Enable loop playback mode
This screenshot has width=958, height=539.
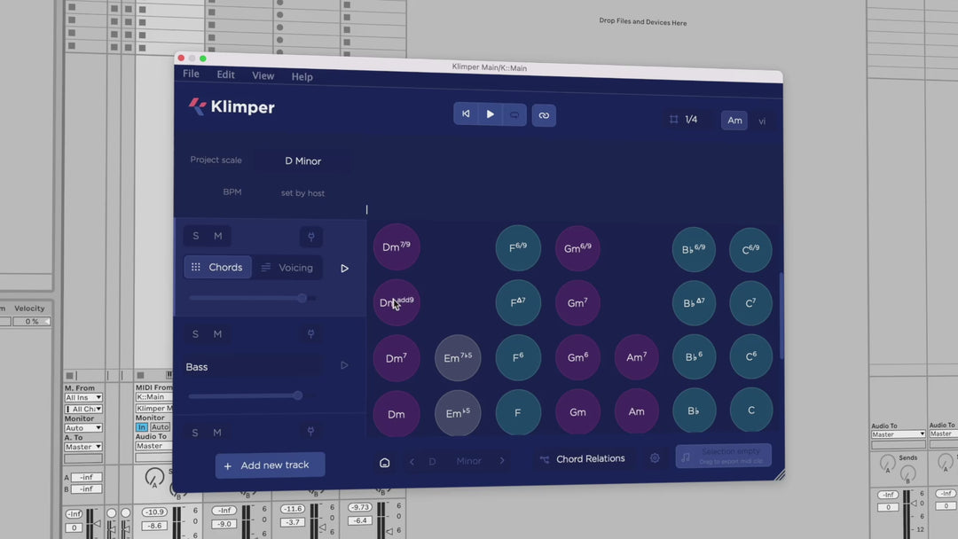513,113
